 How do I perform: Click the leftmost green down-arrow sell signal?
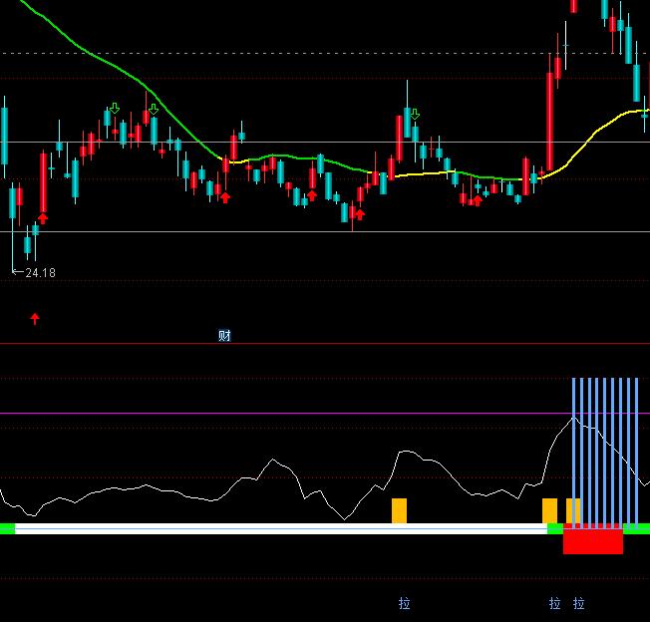click(x=115, y=108)
